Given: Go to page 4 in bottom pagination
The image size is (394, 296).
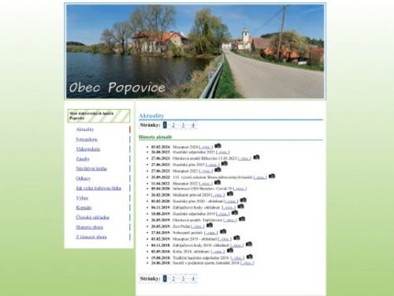Looking at the screenshot, I should (x=193, y=279).
